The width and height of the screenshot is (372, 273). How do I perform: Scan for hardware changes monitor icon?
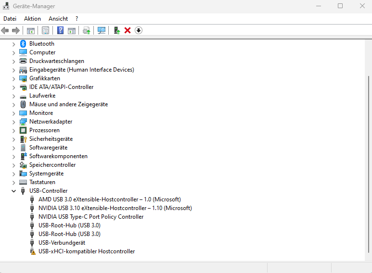coord(102,30)
